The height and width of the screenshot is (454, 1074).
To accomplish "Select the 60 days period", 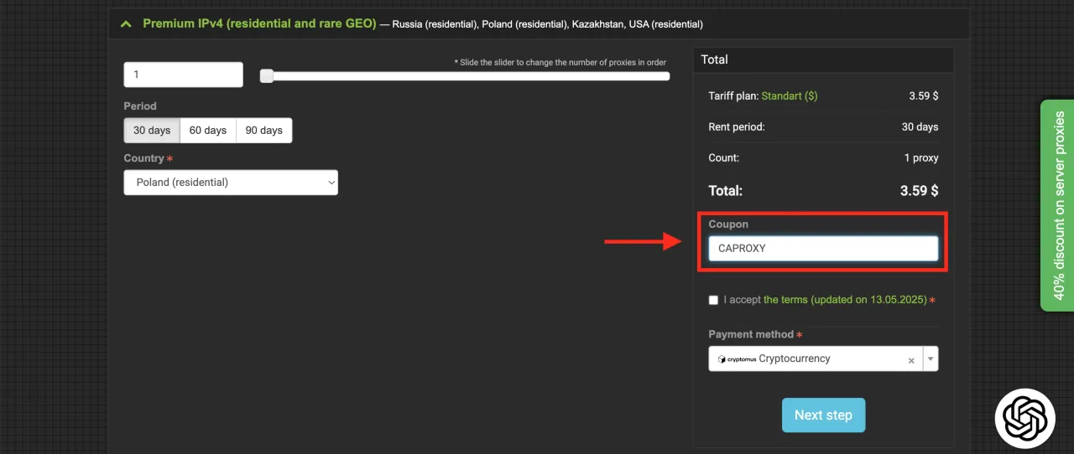I will pos(208,131).
